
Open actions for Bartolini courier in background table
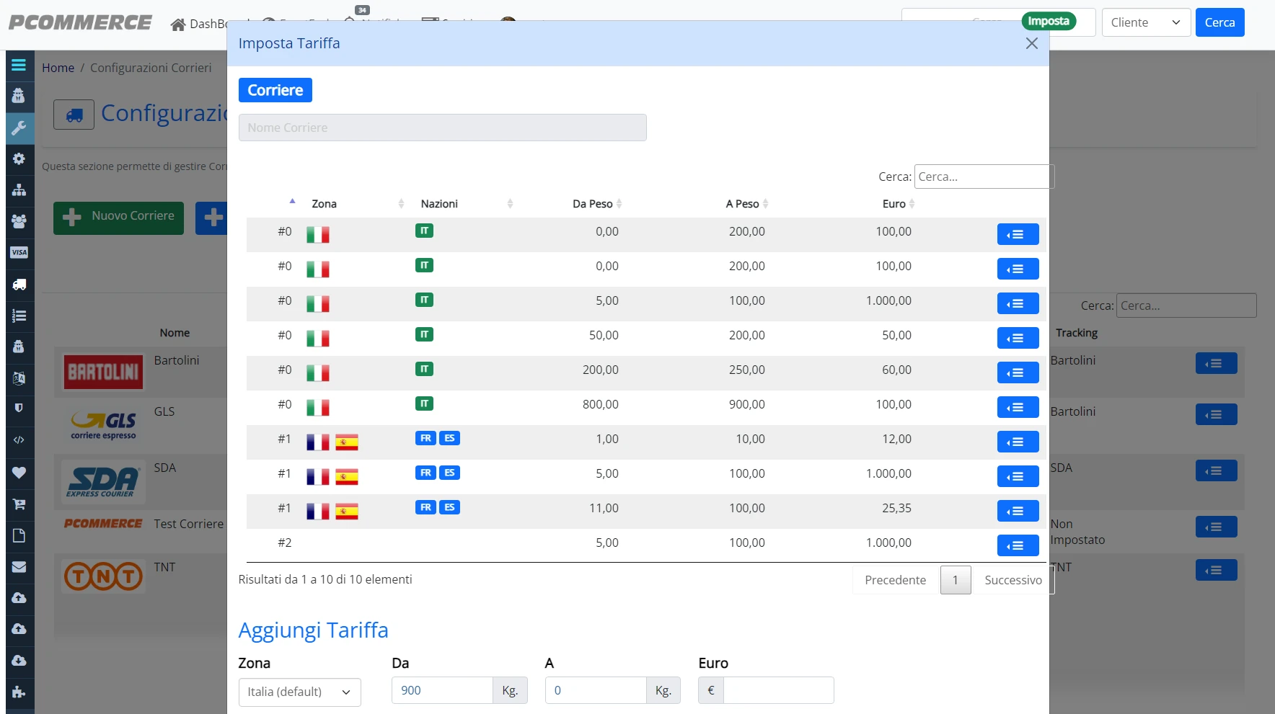[1216, 363]
